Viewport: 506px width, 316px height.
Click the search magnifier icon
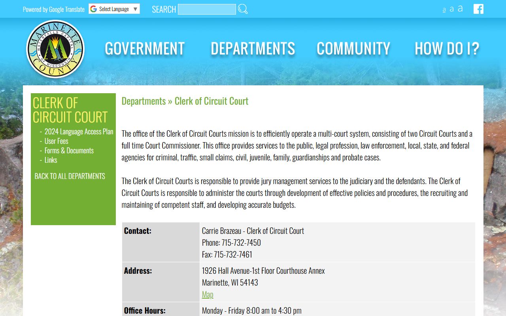click(243, 9)
